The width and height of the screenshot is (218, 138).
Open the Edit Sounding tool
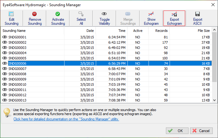(x=11, y=18)
